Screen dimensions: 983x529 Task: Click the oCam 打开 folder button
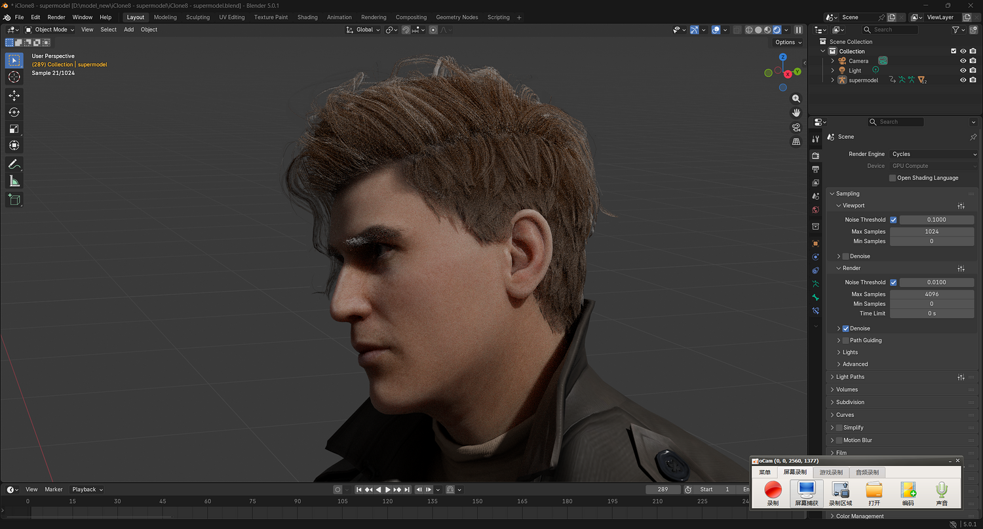point(874,494)
